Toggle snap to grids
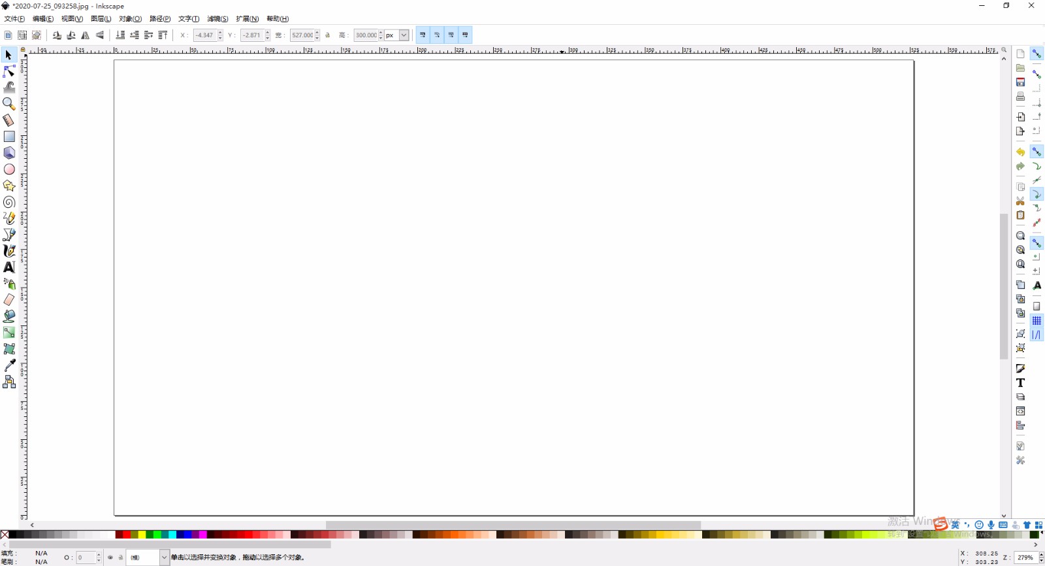Viewport: 1045px width, 566px height. click(1037, 321)
